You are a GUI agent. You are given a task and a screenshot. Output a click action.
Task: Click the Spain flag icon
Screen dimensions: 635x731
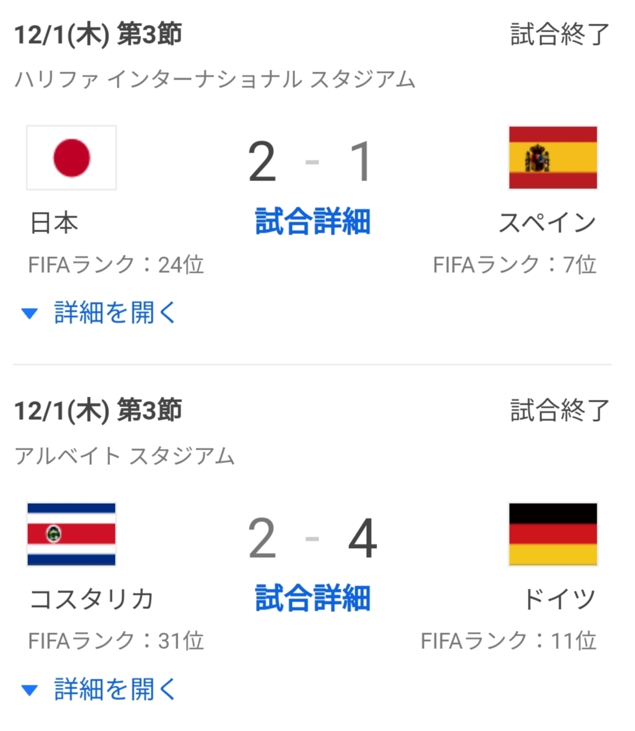pyautogui.click(x=552, y=157)
